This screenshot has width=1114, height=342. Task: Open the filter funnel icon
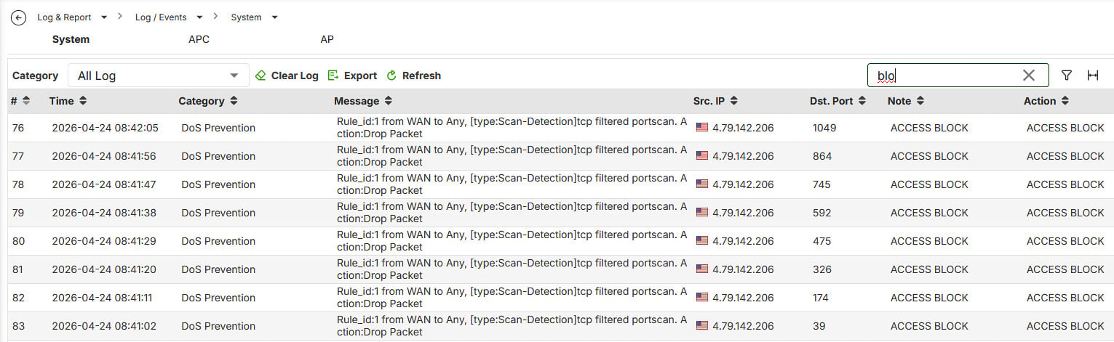1067,76
